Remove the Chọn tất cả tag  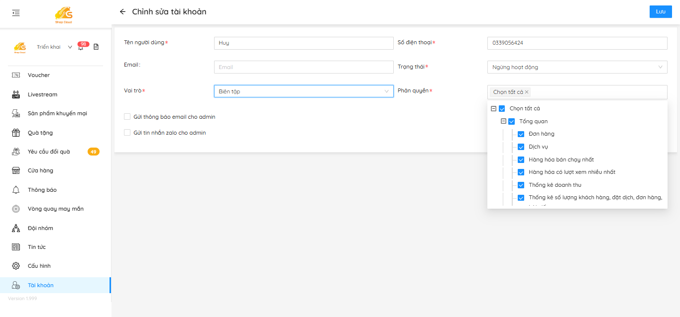527,92
